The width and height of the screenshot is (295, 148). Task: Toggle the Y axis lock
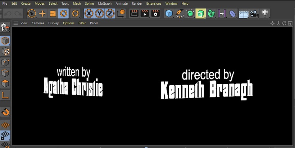click(x=100, y=14)
